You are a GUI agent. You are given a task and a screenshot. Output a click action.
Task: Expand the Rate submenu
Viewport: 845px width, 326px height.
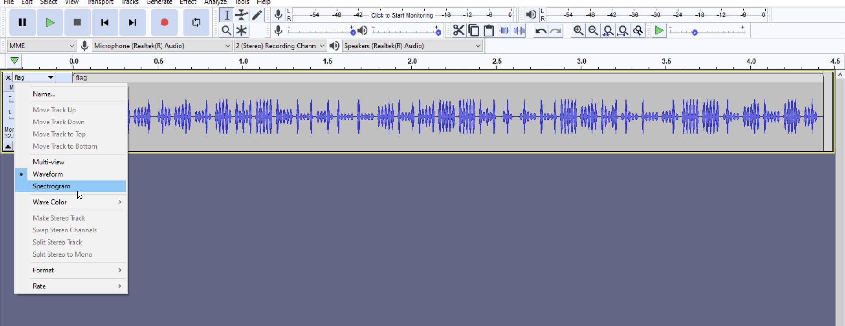point(71,286)
